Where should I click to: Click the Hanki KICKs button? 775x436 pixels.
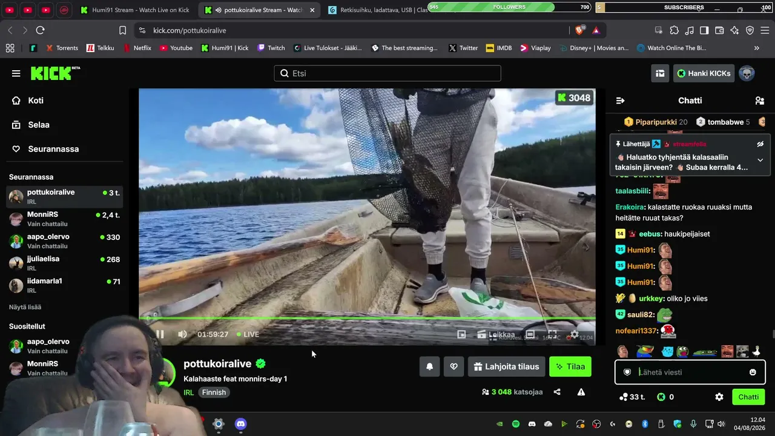point(704,73)
